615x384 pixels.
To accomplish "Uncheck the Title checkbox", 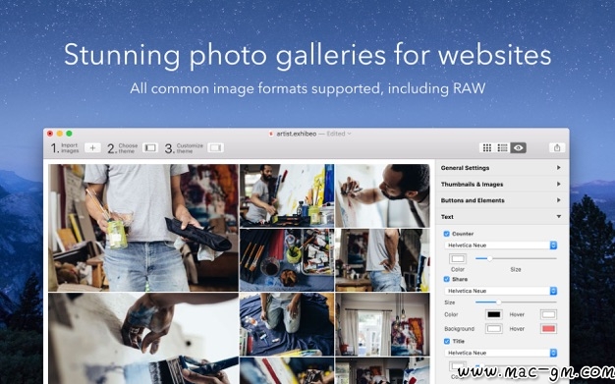I will [446, 341].
